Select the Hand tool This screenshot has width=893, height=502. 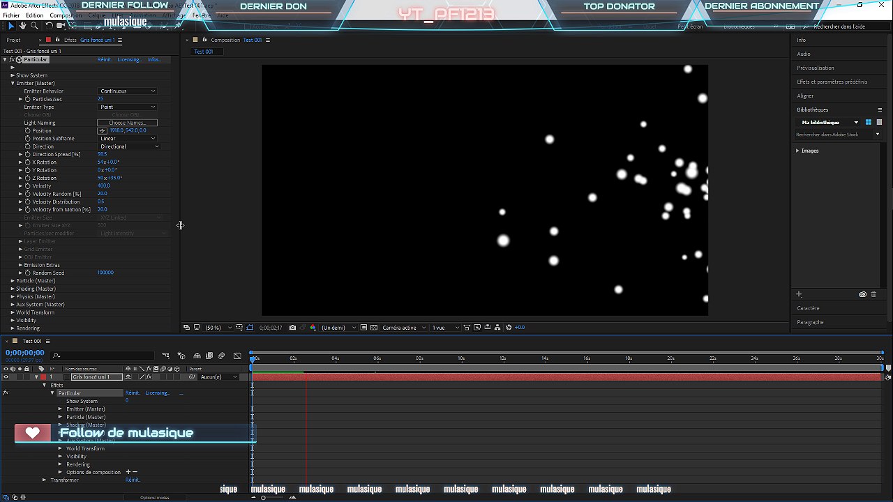point(22,26)
